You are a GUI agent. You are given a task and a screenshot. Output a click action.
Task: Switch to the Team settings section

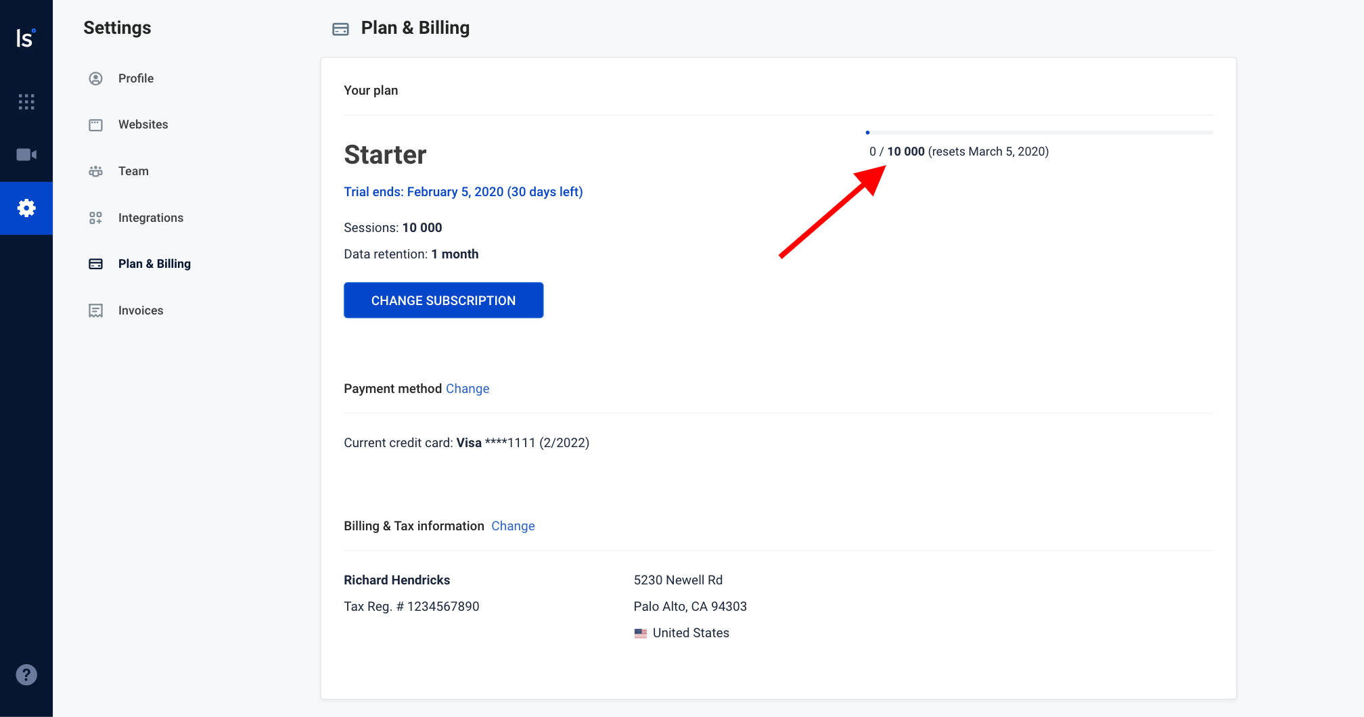point(133,170)
